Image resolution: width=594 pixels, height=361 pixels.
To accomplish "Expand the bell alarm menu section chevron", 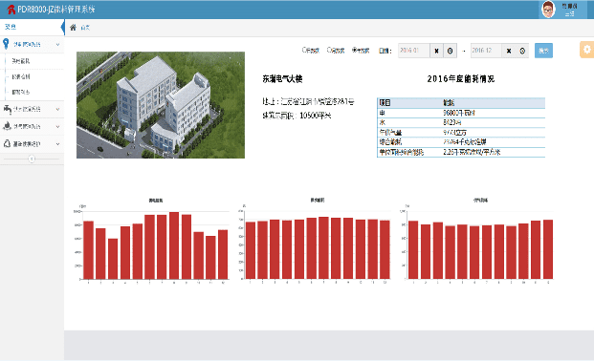I will (x=58, y=144).
